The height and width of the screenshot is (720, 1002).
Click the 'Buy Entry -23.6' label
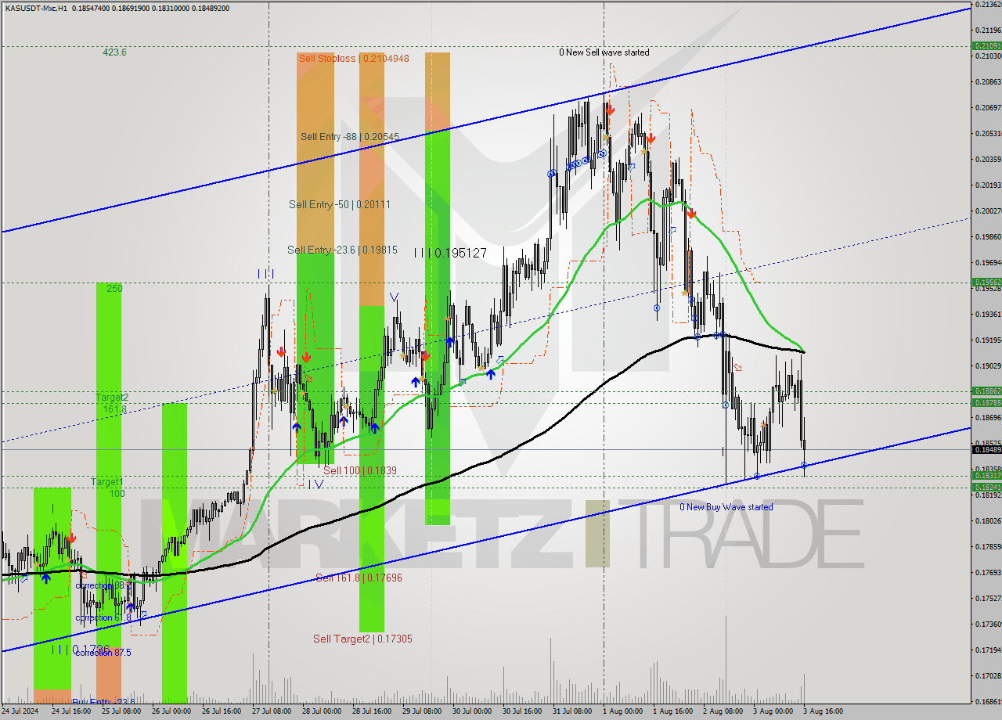(103, 702)
